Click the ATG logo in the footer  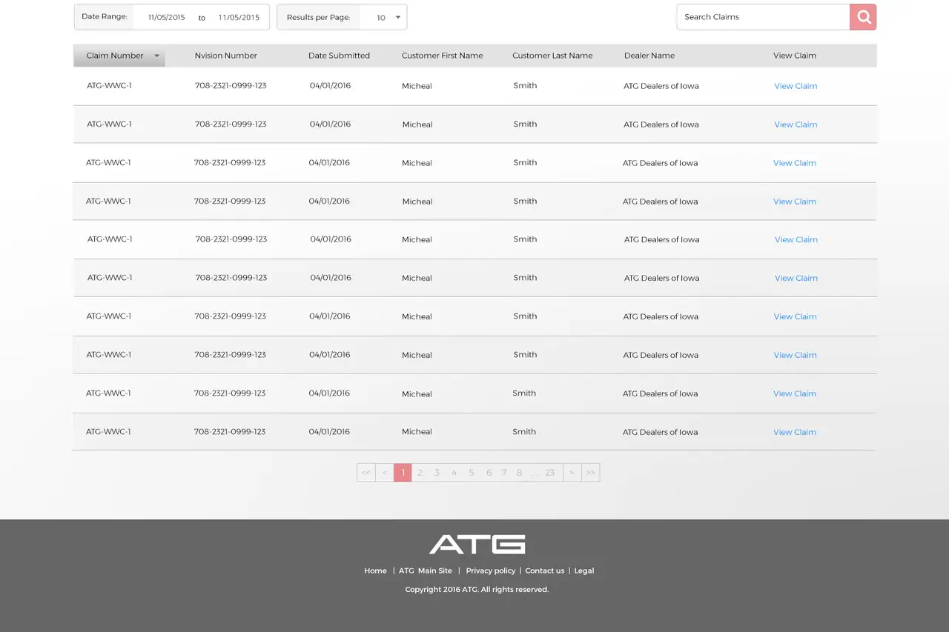477,545
